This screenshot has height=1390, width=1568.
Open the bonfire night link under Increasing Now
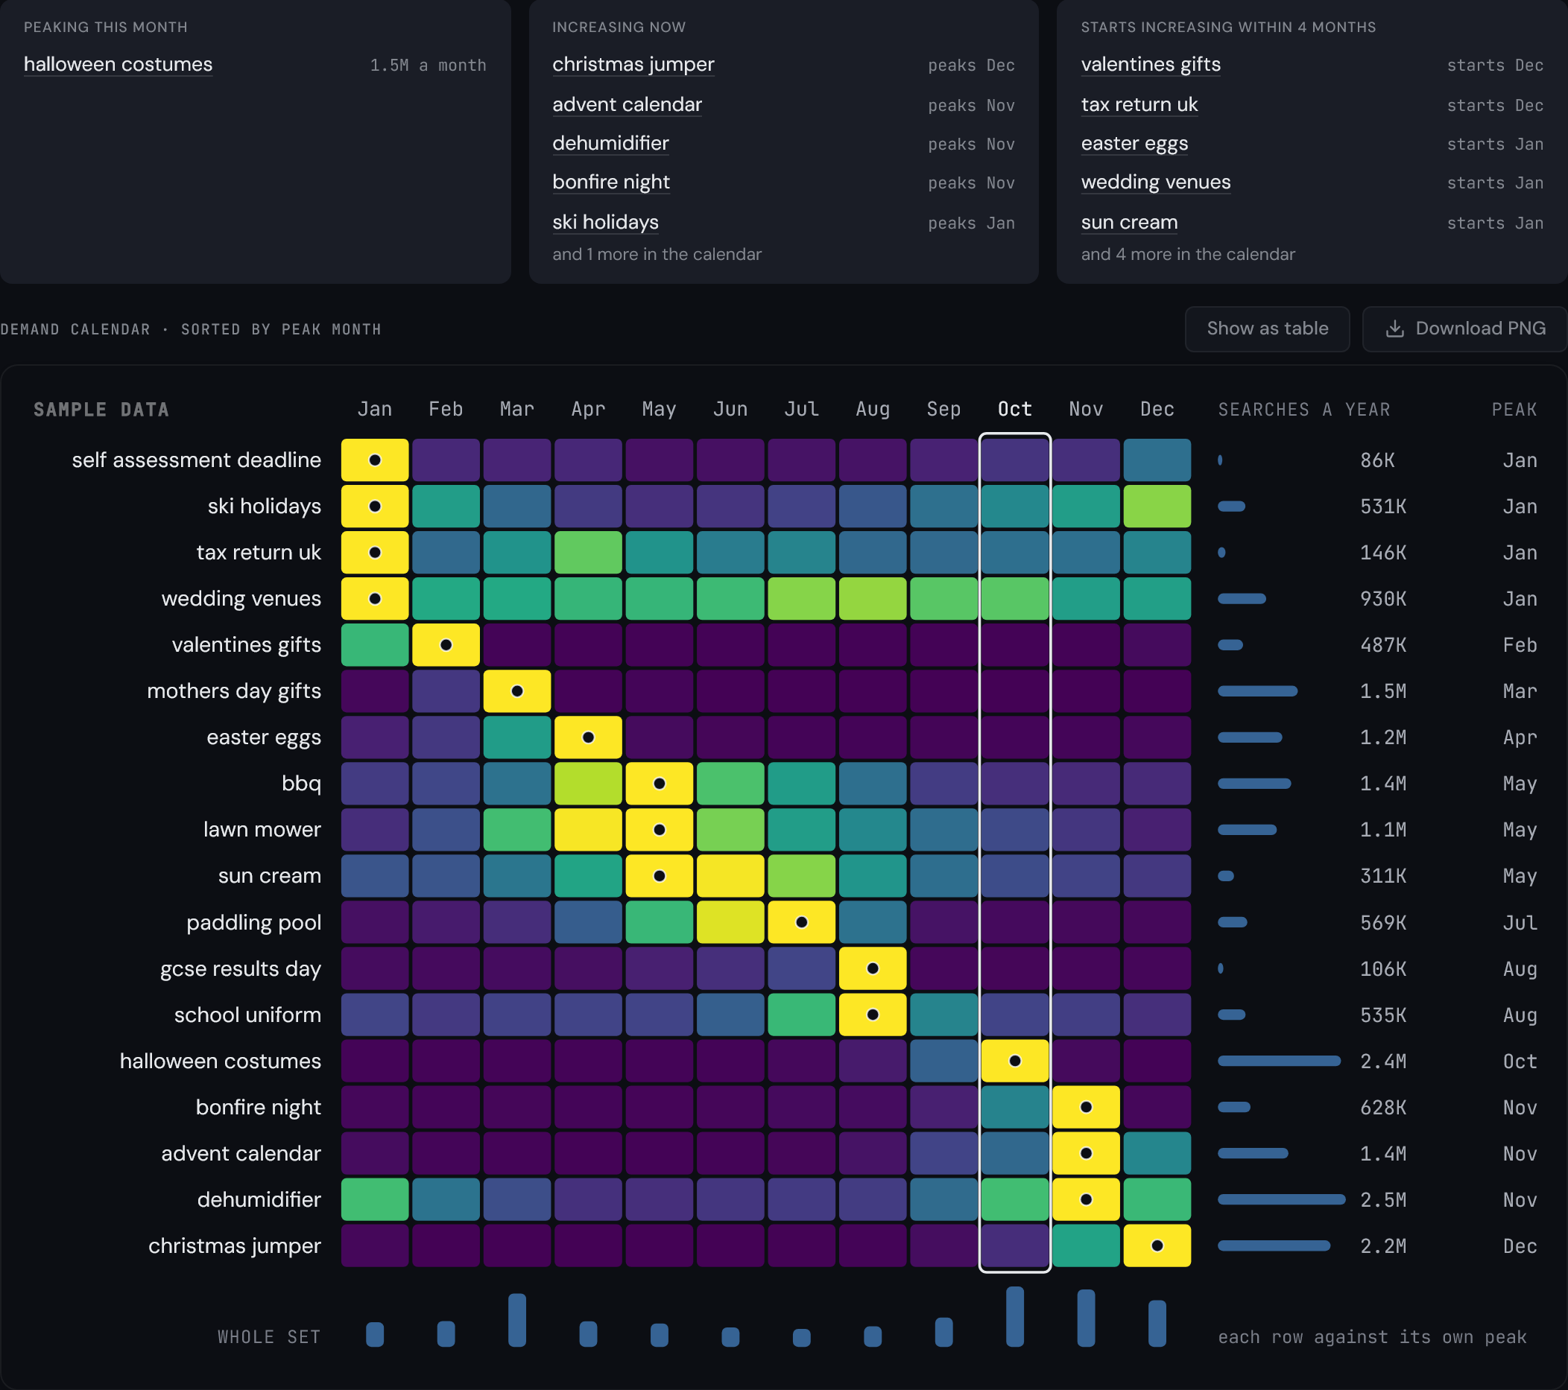[610, 183]
